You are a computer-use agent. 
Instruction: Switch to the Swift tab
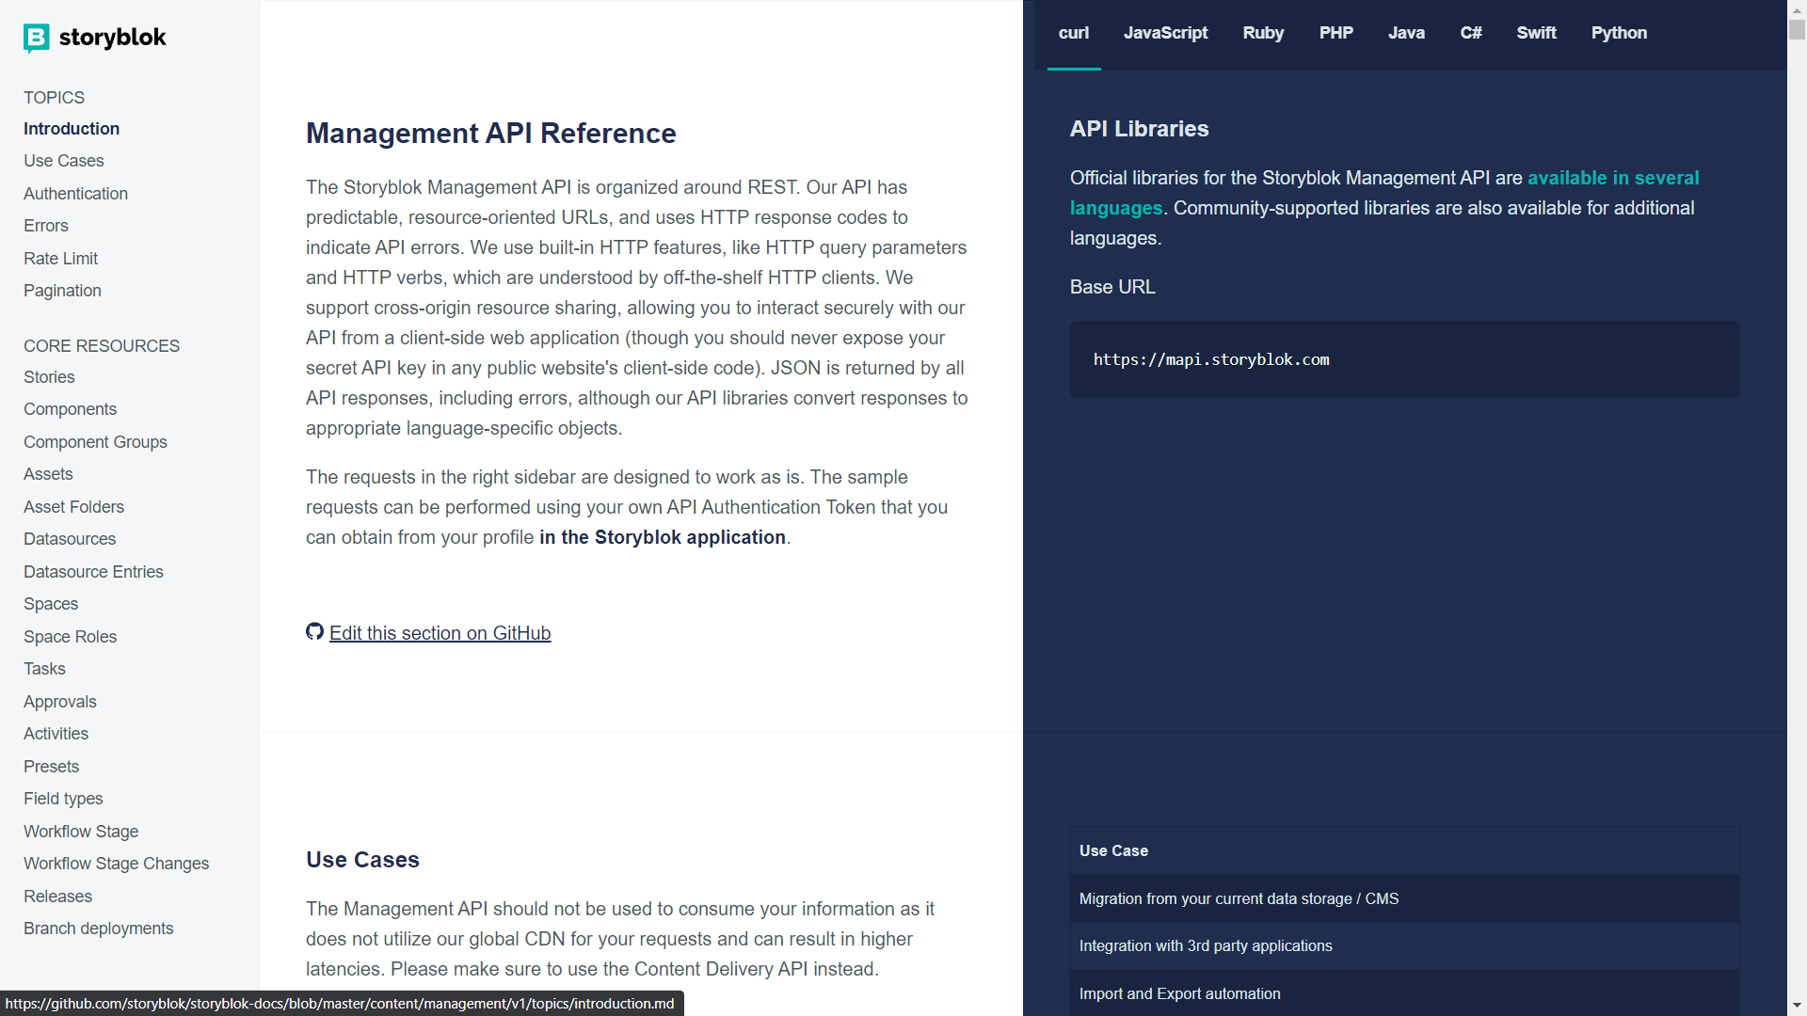pyautogui.click(x=1536, y=33)
